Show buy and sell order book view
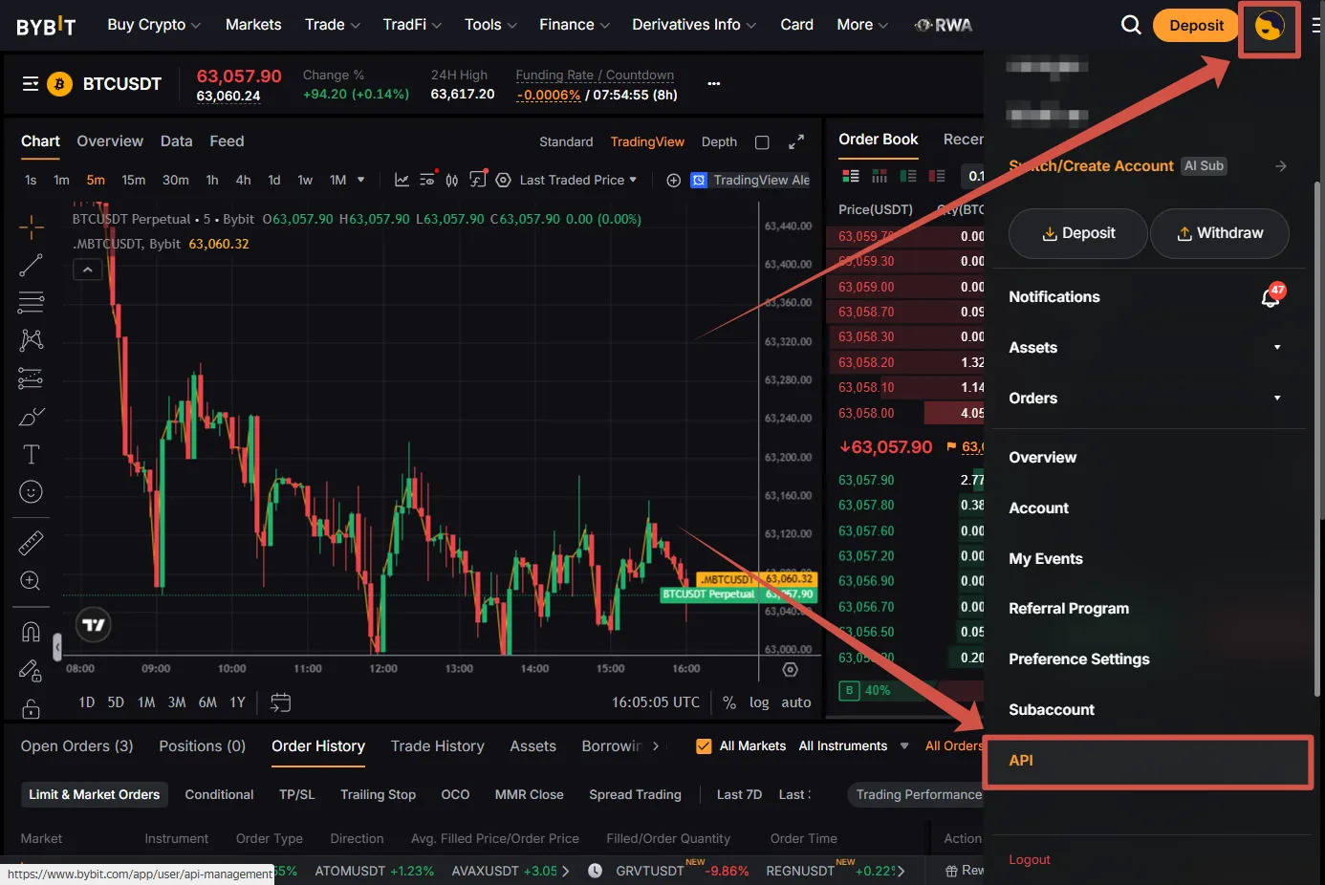1325x885 pixels. tap(851, 176)
